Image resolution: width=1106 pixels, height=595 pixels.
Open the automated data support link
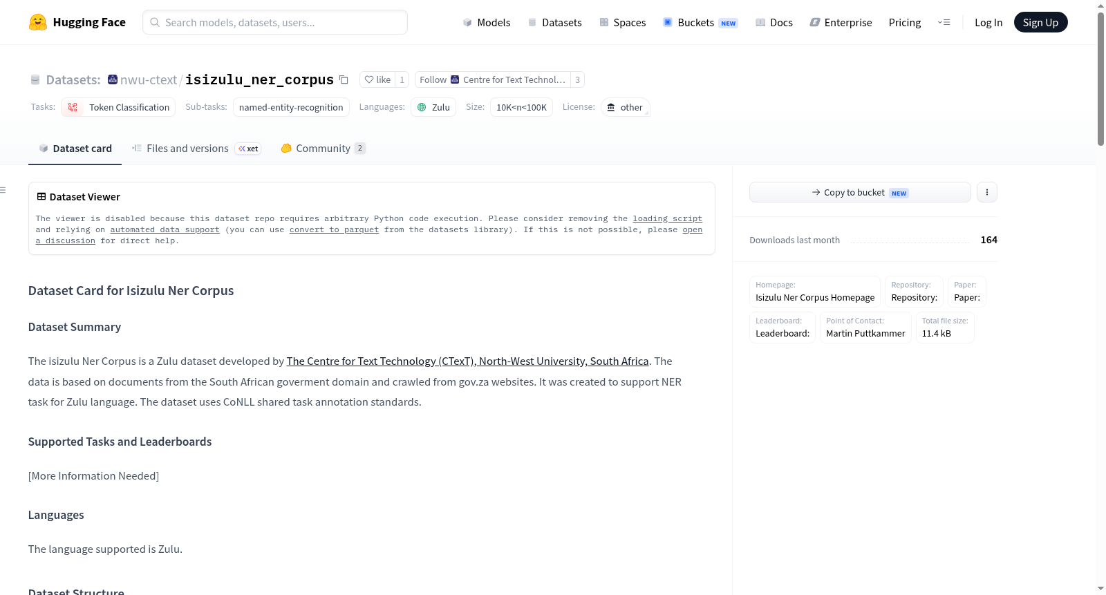165,229
